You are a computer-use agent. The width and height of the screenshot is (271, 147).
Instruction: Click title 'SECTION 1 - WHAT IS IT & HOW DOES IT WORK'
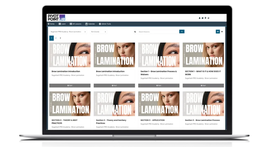pos(203,73)
